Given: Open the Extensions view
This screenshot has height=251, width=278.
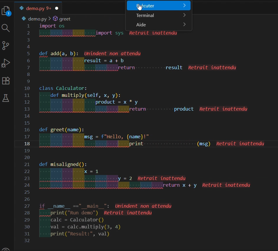Looking at the screenshot, I should pos(6,81).
